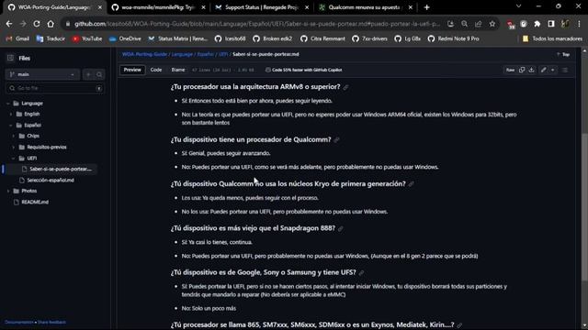Open WOA-Porting-Guide breadcrumb link
The image size is (588, 330).
tap(144, 54)
